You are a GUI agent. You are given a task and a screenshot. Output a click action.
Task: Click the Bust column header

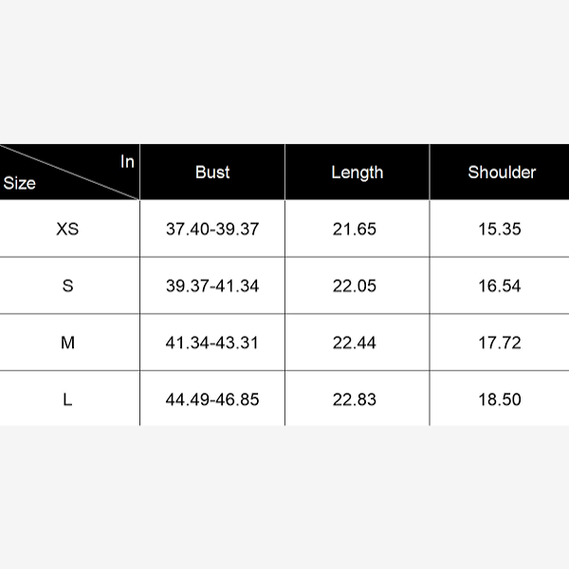click(212, 172)
